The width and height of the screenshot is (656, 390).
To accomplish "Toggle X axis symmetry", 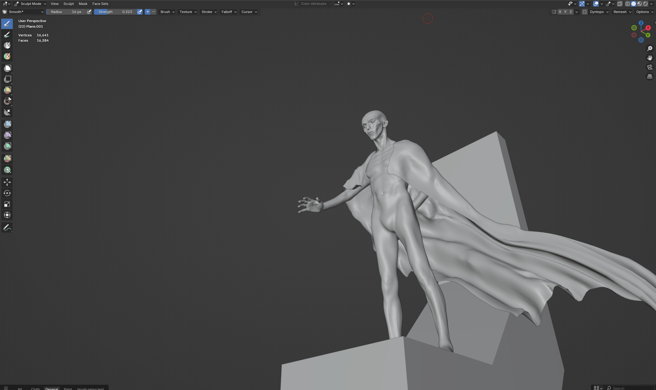I will [x=560, y=12].
